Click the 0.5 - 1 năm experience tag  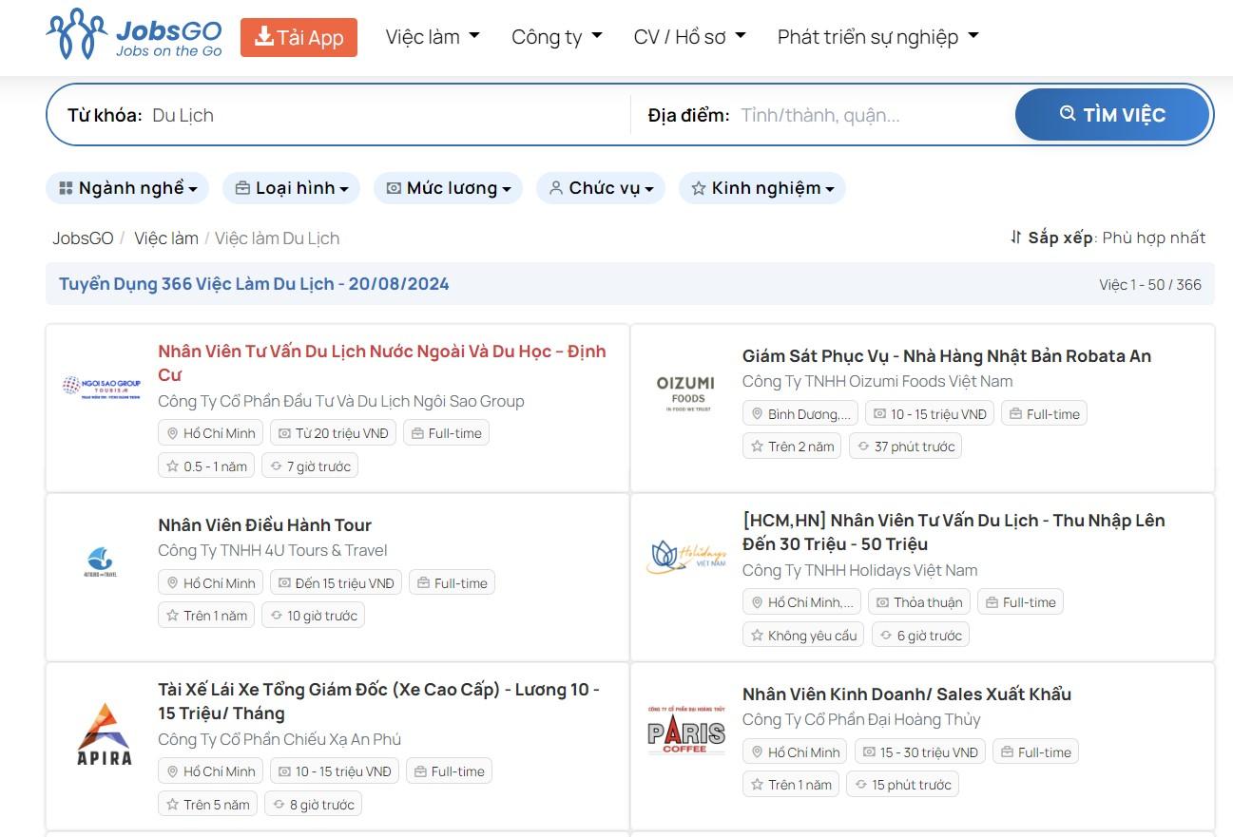tap(206, 466)
